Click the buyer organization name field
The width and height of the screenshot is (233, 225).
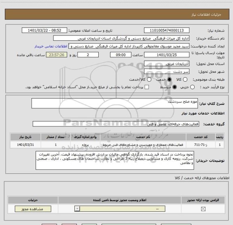[121, 38]
